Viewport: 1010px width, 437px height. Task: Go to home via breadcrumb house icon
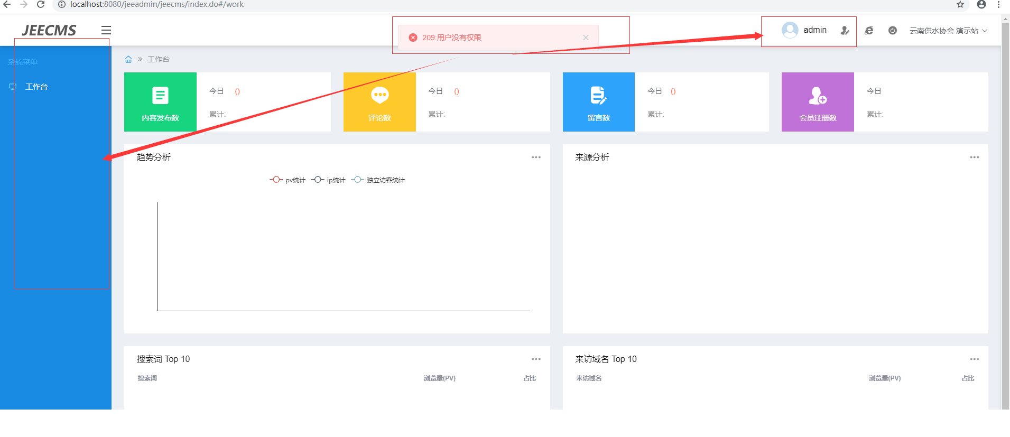click(x=128, y=59)
